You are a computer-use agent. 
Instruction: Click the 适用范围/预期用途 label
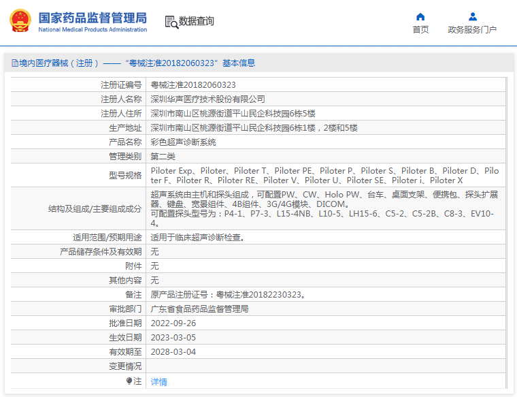coord(107,237)
